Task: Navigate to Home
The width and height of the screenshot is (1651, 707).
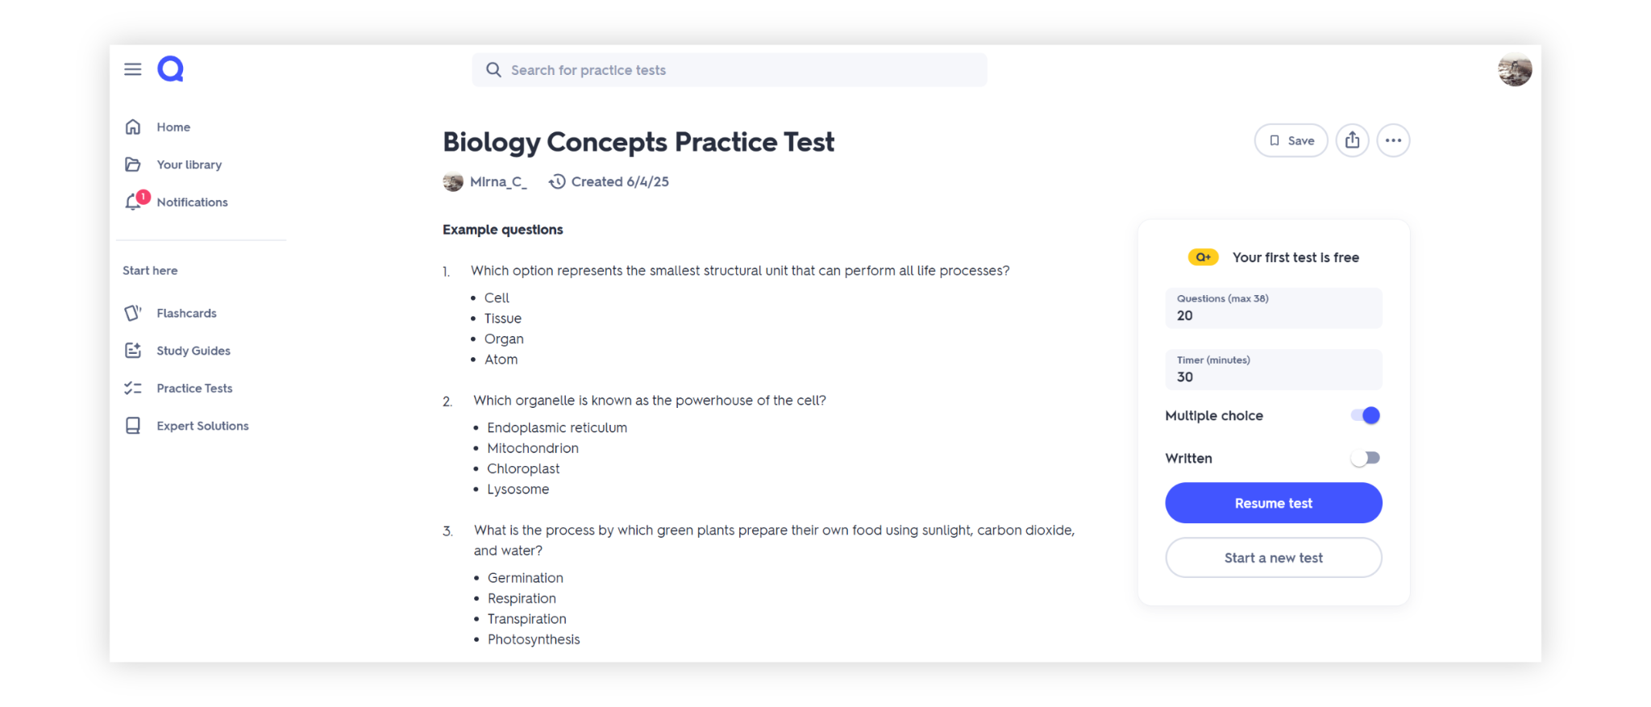Action: pos(173,127)
